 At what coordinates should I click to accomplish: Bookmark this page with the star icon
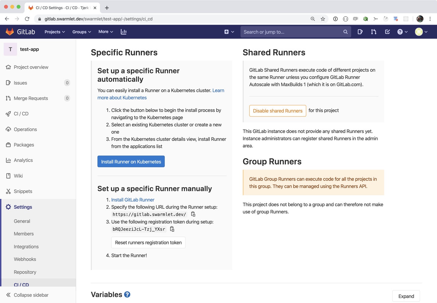click(323, 19)
